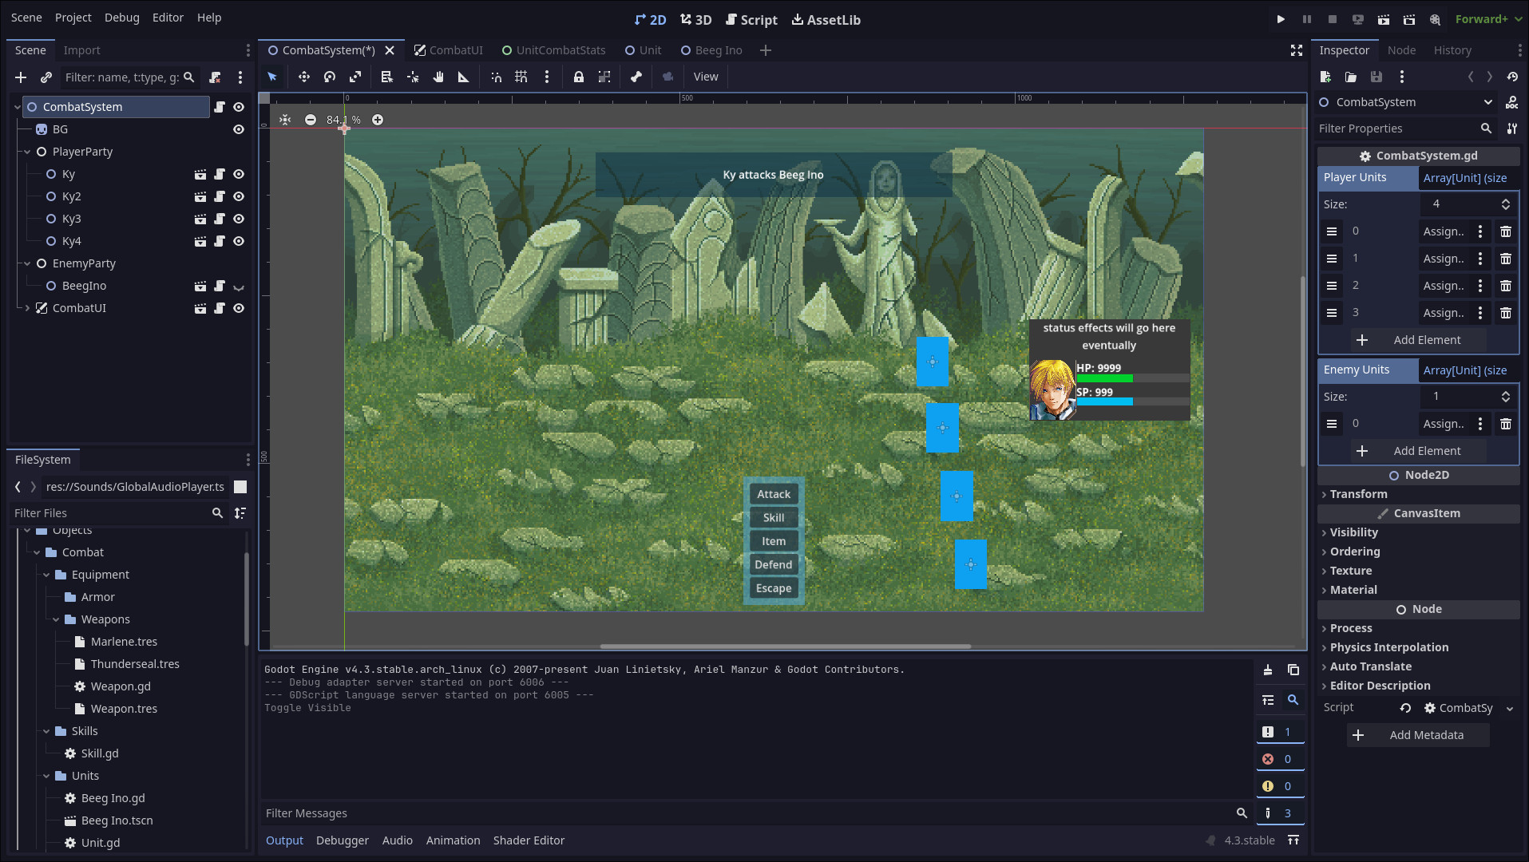Click Add Element under Enemy Units
This screenshot has height=862, width=1529.
click(x=1419, y=450)
